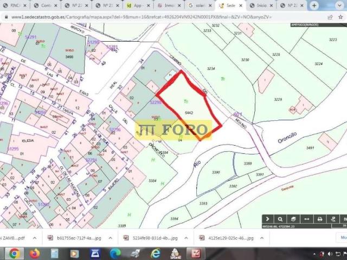Select parcel 5442 on the map

point(189,113)
